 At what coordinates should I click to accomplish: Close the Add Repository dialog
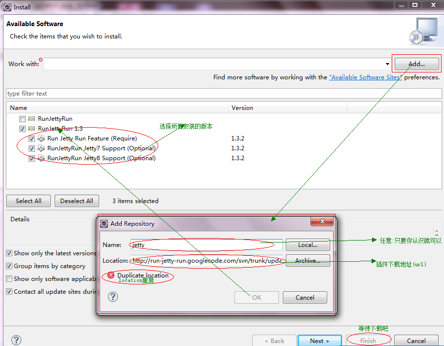coord(322,221)
